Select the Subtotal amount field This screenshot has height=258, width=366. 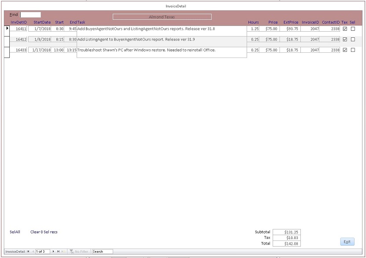287,232
